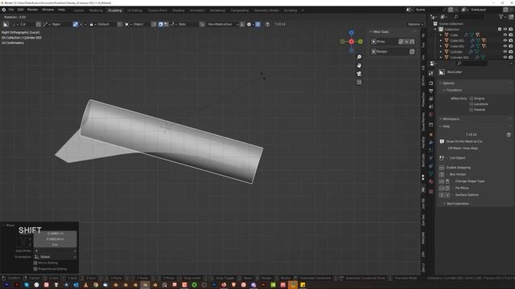
Task: Open the Scene properties tab
Action: point(431,107)
